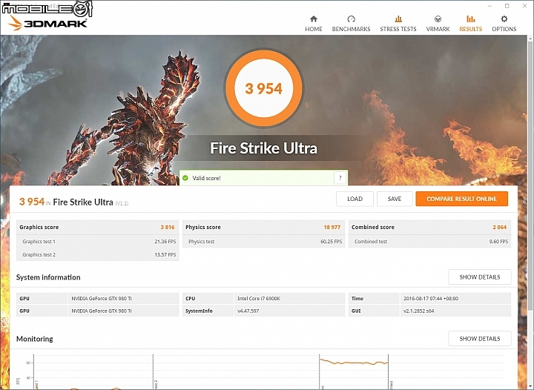The height and width of the screenshot is (390, 534).
Task: Minimize the 3DMark window
Action: click(489, 6)
